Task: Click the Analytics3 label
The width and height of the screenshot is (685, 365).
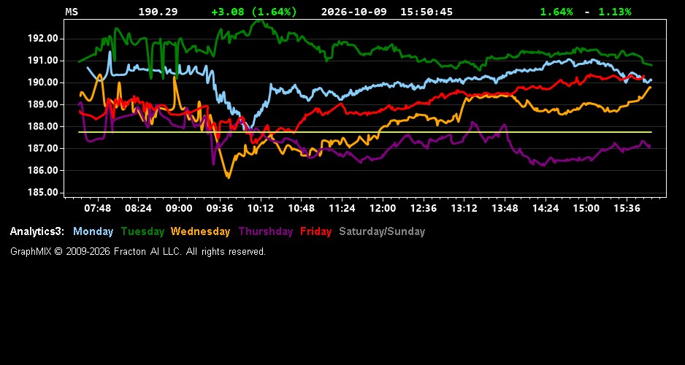Action: [x=37, y=232]
